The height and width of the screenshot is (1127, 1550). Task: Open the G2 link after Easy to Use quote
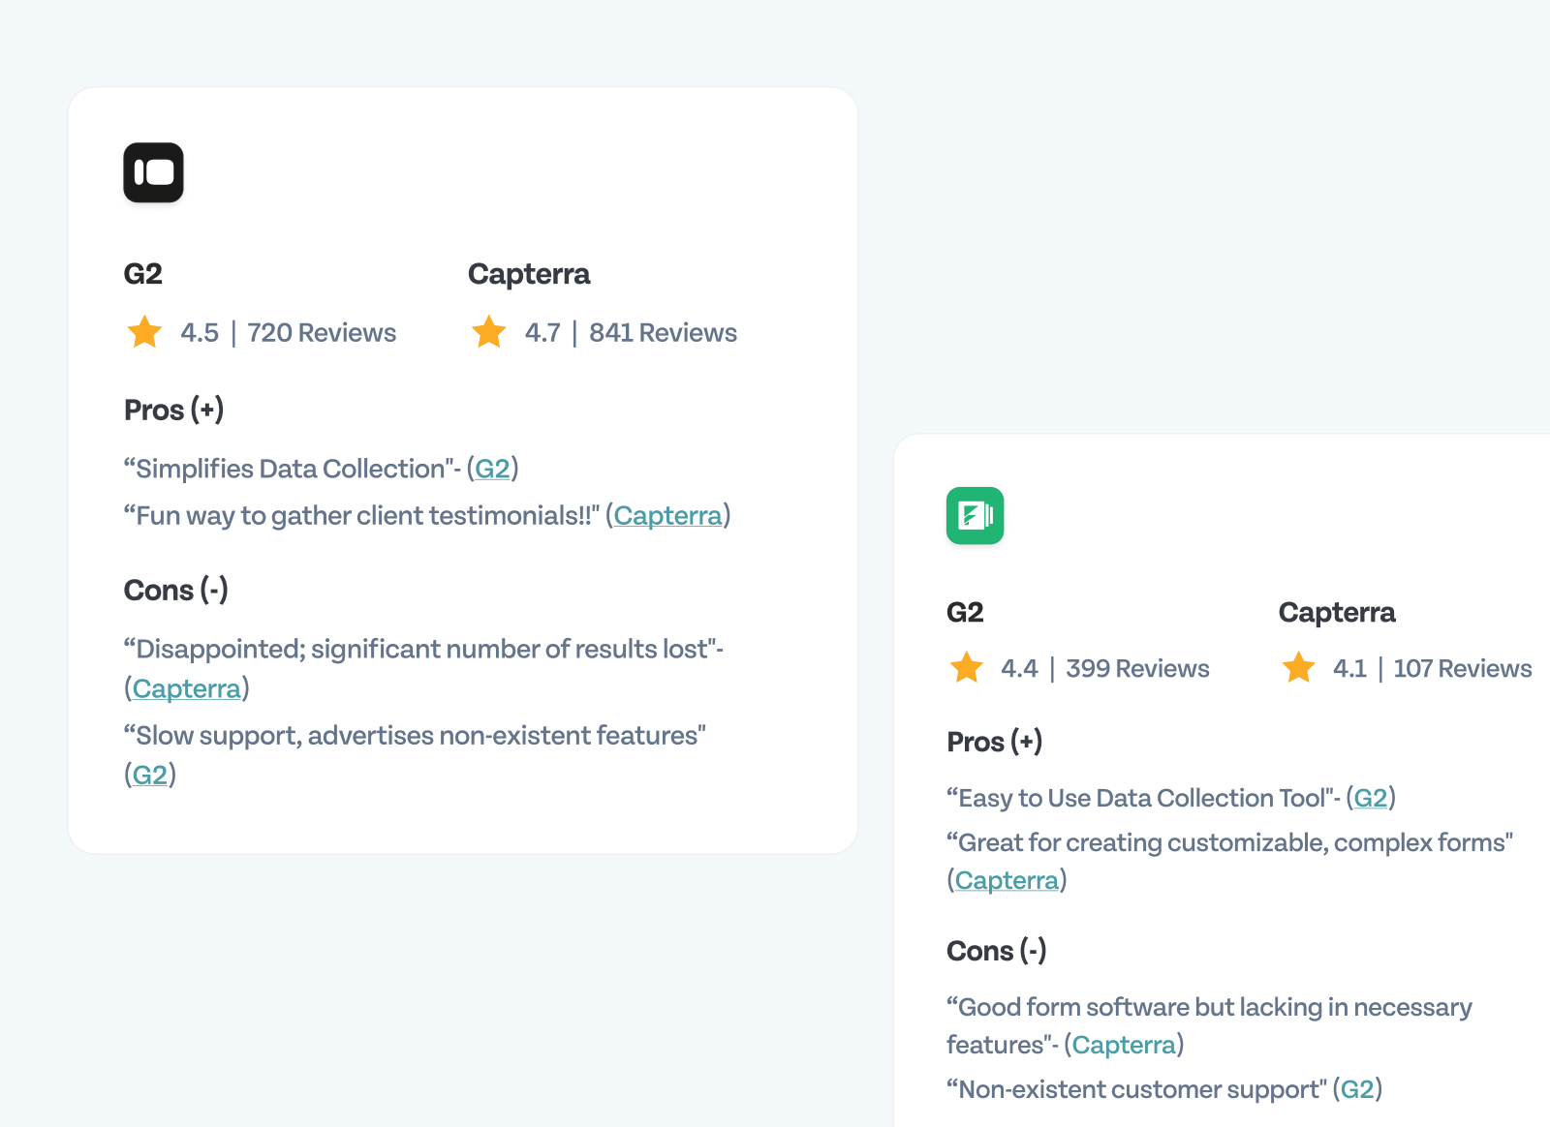[x=1372, y=798]
